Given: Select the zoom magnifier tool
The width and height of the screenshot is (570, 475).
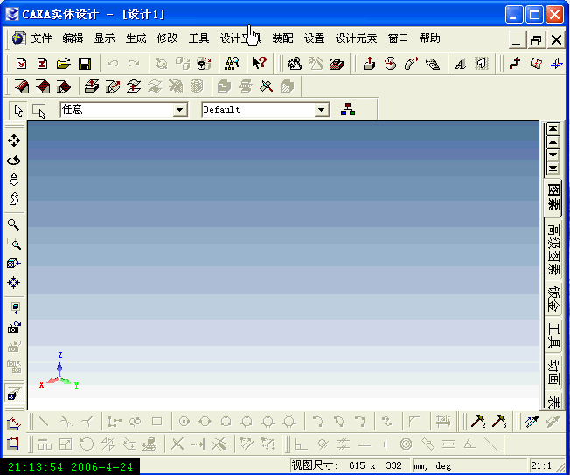Looking at the screenshot, I should click(x=13, y=224).
